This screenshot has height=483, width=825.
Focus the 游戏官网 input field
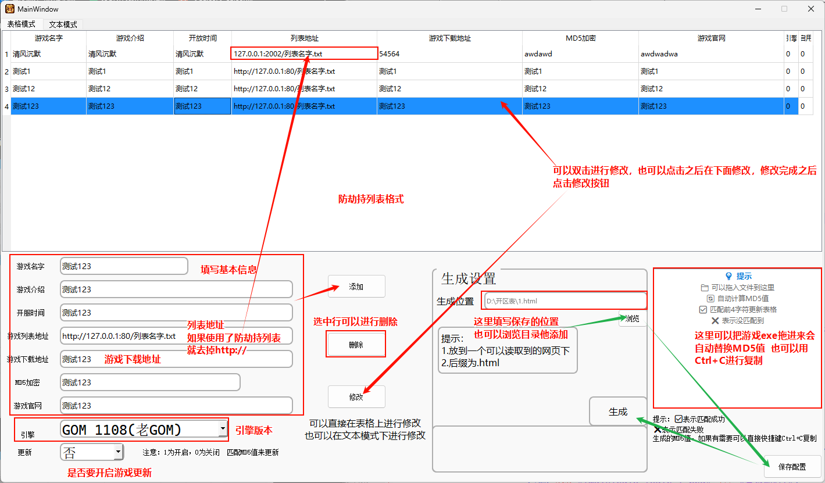pyautogui.click(x=176, y=406)
